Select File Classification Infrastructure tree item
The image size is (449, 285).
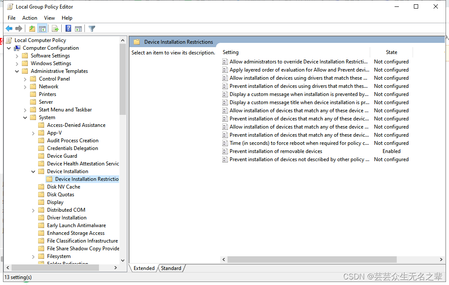pos(82,241)
